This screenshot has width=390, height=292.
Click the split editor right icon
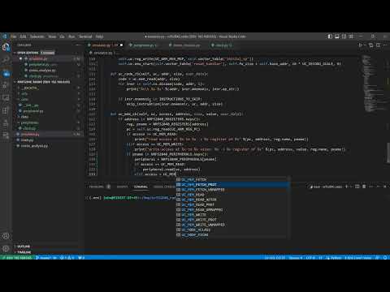pyautogui.click(x=379, y=45)
